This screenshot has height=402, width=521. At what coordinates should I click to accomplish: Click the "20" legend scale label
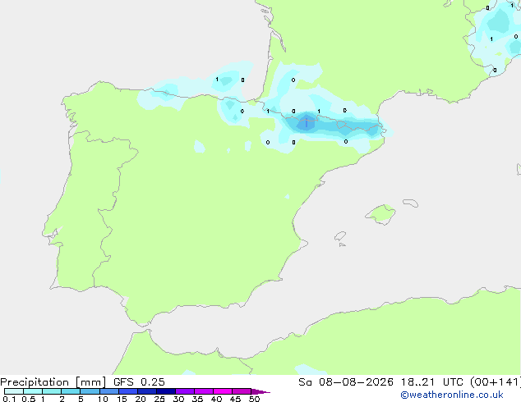coord(141,399)
